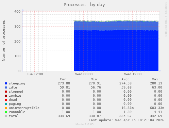Click the total maximum value 342.69
The height and width of the screenshot is (128, 169).
click(x=156, y=116)
